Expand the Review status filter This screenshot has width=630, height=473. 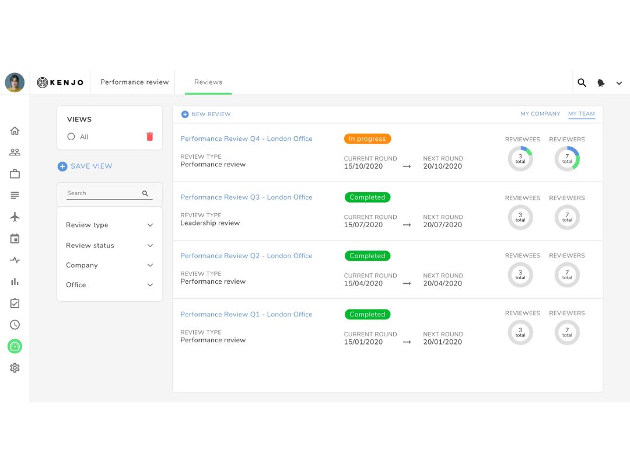click(x=110, y=245)
